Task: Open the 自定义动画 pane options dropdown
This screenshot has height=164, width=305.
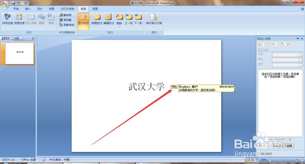Action: [298, 39]
